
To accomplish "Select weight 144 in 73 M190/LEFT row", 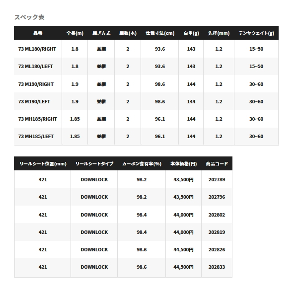I will point(191,102).
